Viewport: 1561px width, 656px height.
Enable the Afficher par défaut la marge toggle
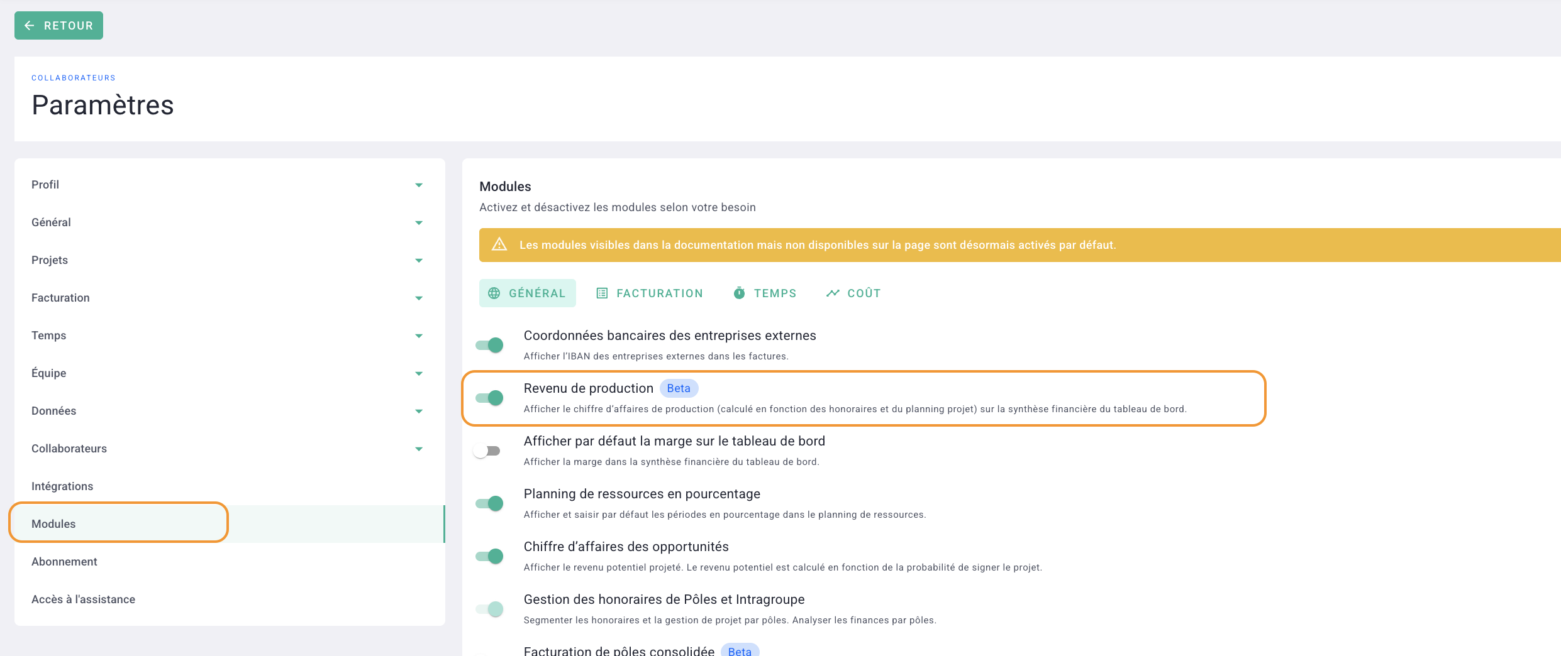[x=487, y=451]
